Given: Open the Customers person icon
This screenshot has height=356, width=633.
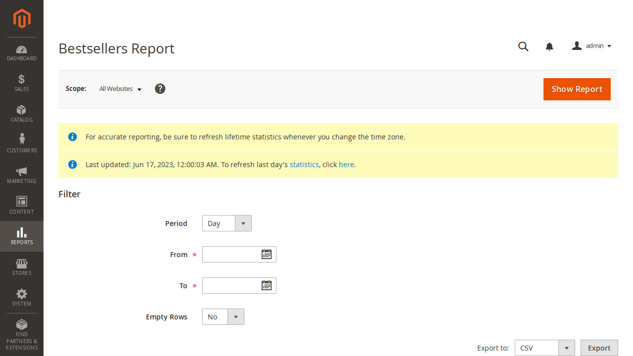Looking at the screenshot, I should pos(22,139).
